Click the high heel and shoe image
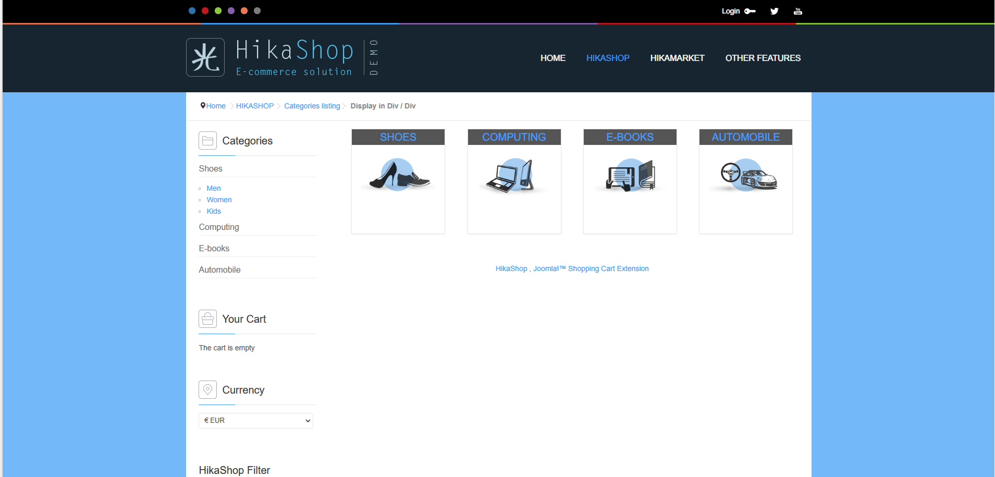This screenshot has width=995, height=477. (399, 175)
